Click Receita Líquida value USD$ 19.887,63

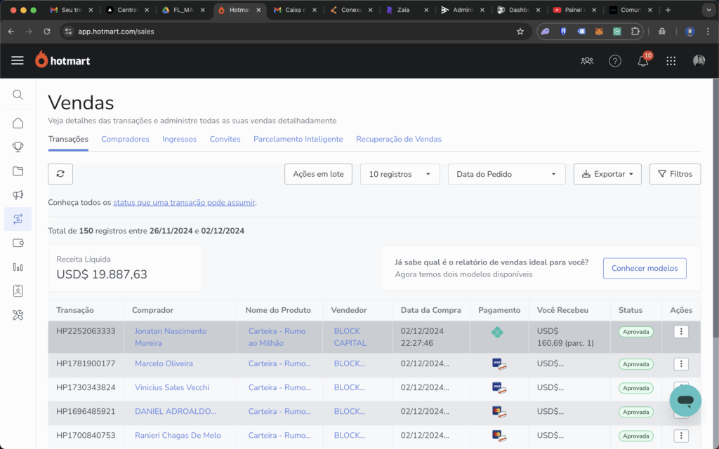tap(102, 274)
